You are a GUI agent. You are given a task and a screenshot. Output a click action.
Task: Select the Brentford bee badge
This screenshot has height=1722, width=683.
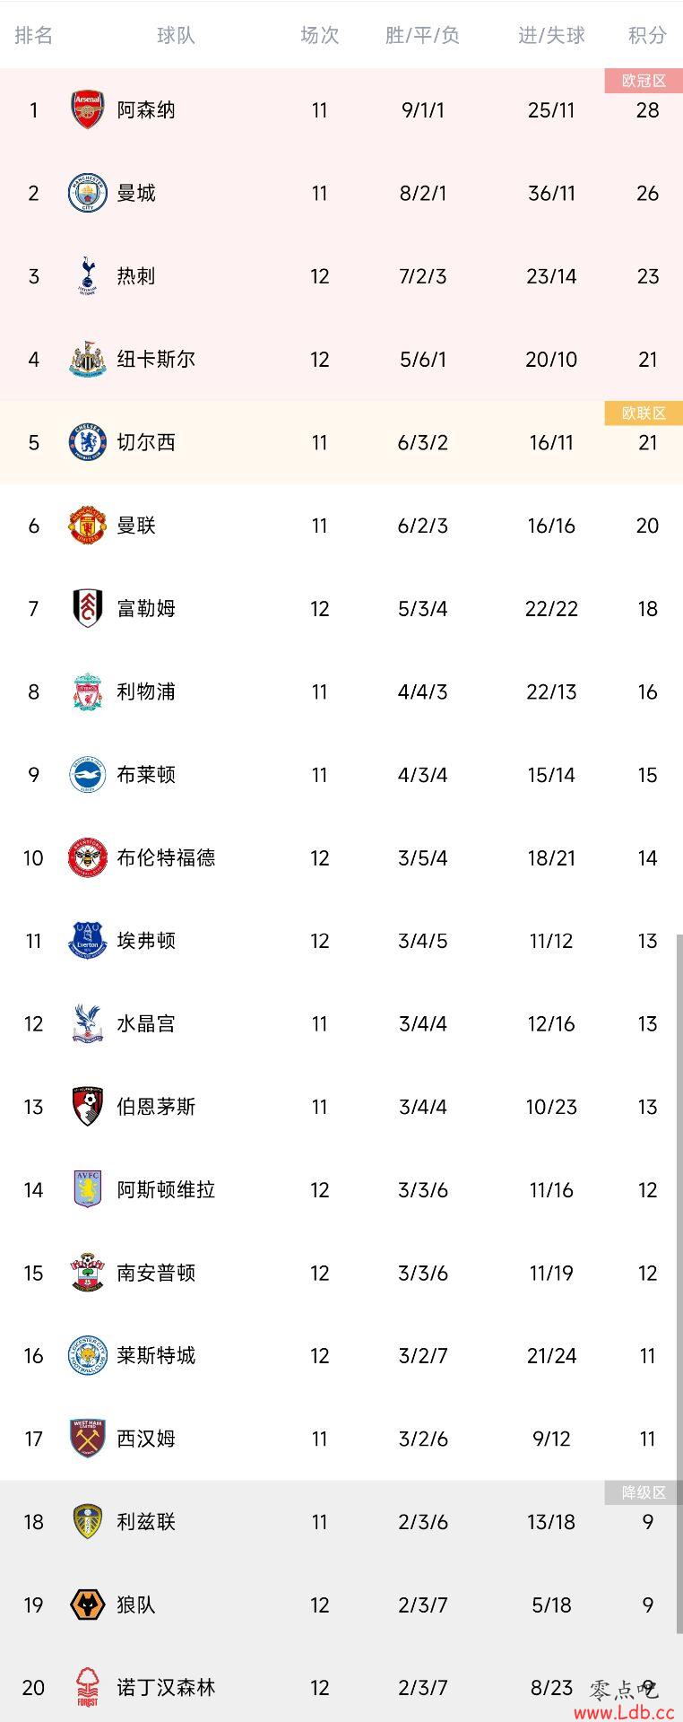point(88,857)
